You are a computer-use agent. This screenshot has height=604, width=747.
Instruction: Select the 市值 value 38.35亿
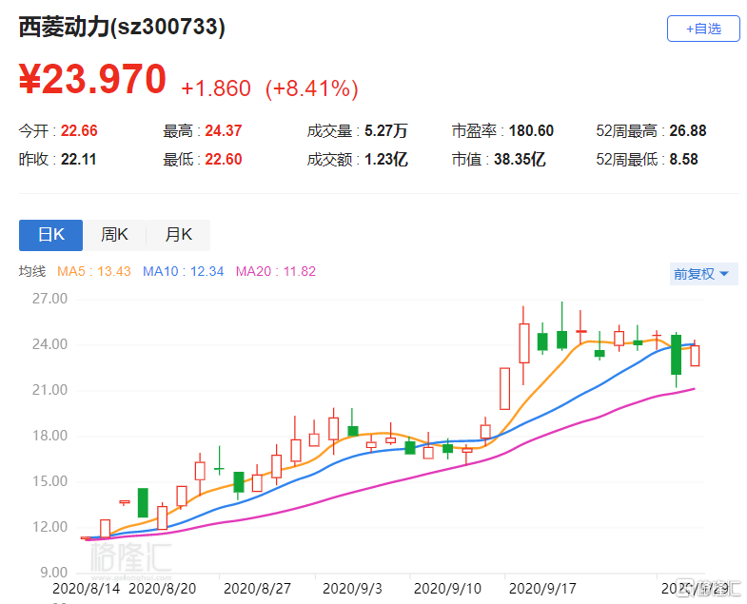[x=520, y=159]
